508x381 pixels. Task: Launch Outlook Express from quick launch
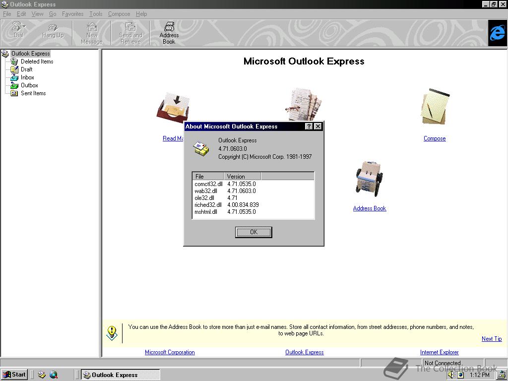[x=42, y=375]
